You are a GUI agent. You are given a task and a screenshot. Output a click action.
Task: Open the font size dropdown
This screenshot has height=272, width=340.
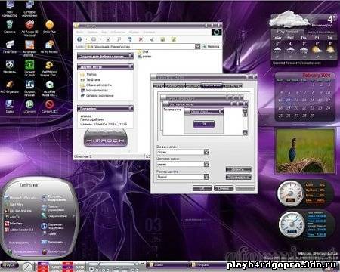(206, 177)
